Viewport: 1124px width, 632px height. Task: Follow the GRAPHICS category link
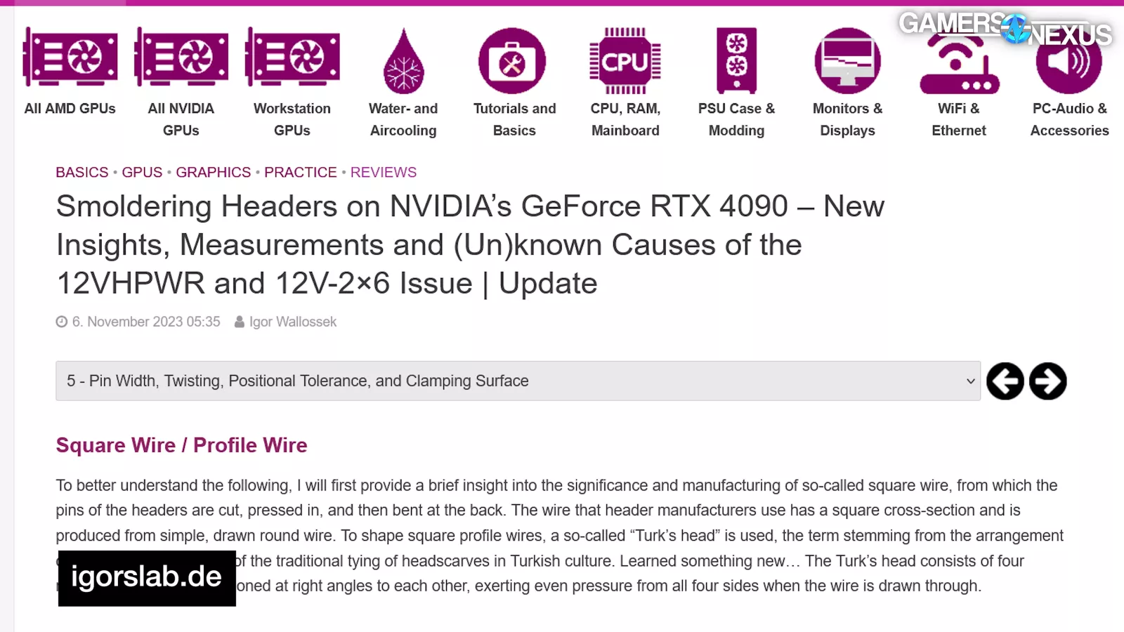(213, 173)
